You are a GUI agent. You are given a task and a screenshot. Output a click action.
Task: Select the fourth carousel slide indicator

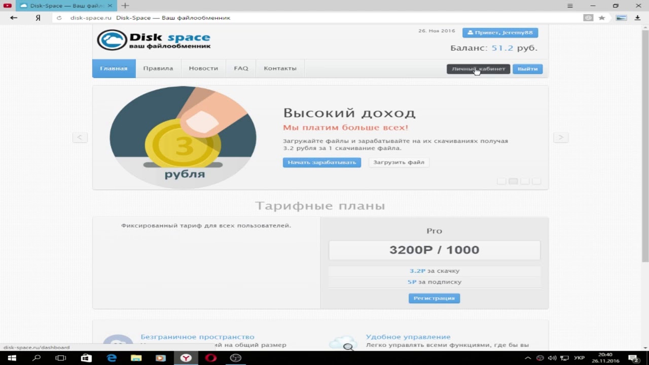point(536,181)
